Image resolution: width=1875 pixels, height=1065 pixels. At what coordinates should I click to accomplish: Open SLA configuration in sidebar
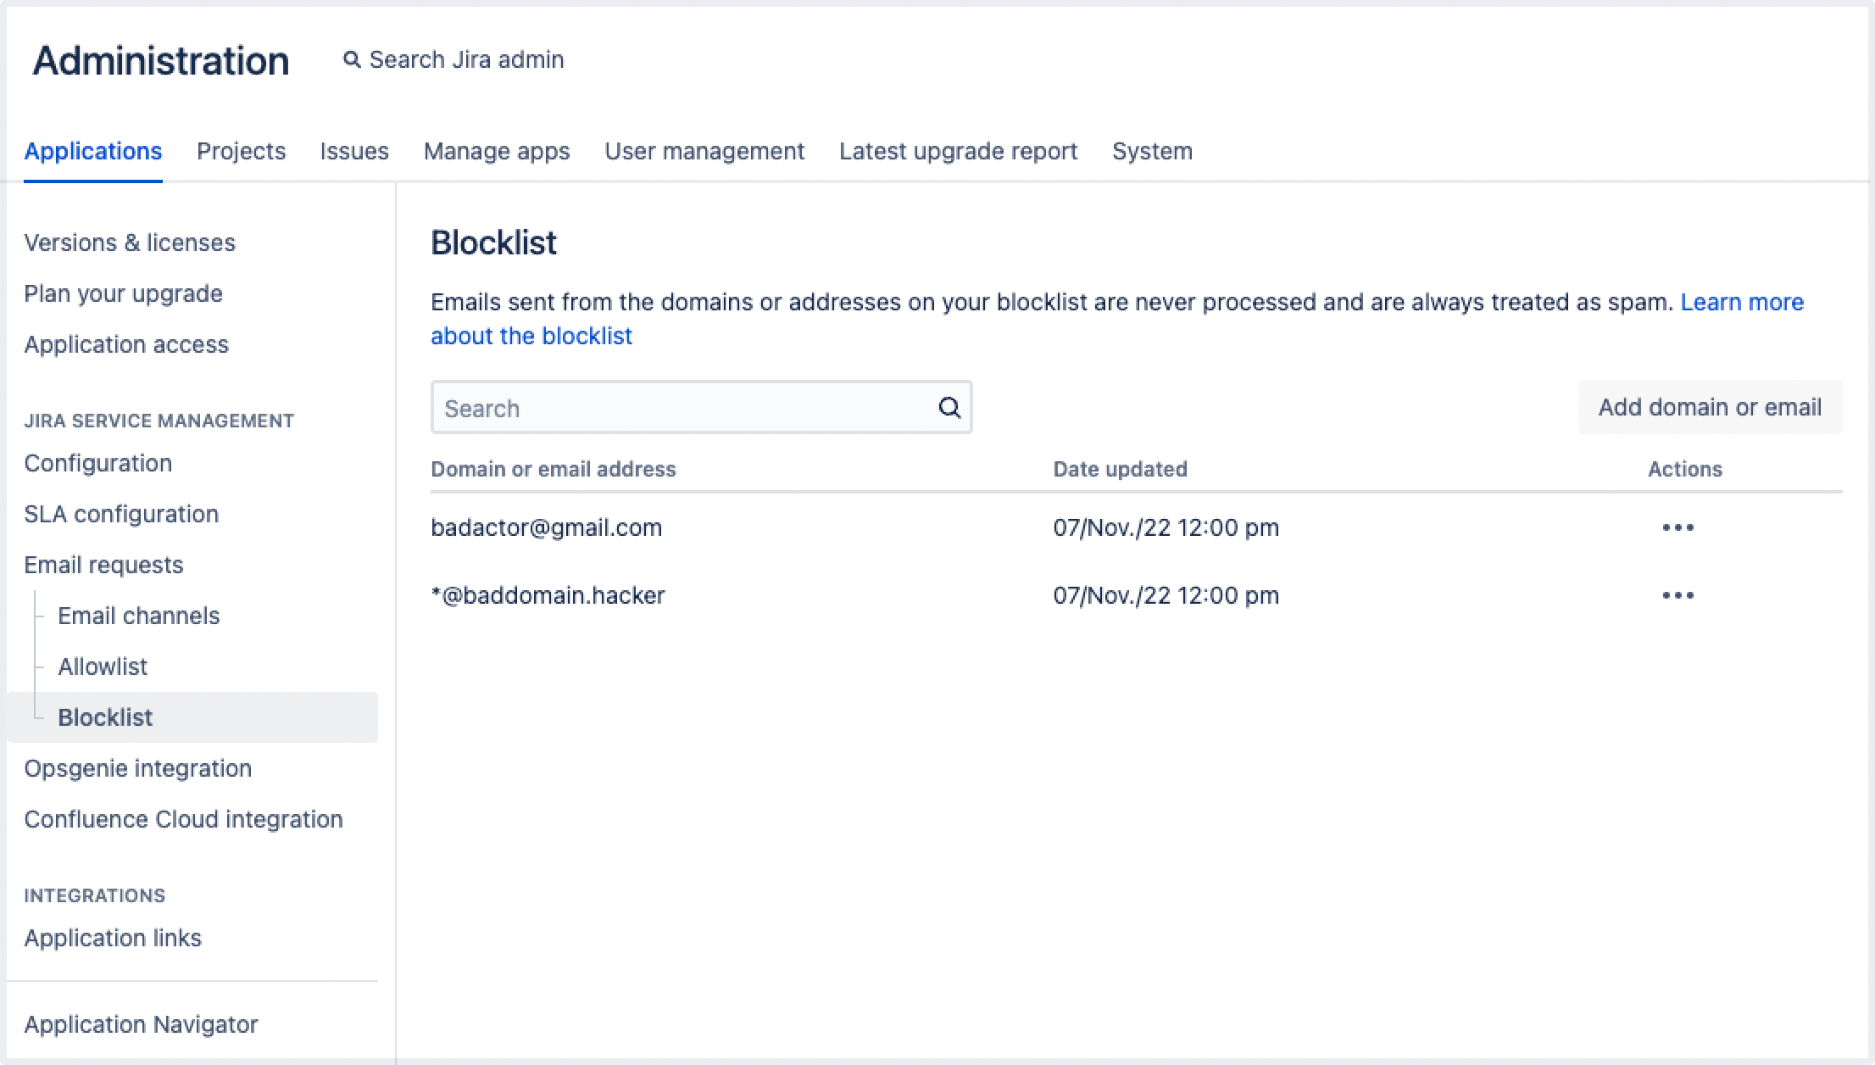pyautogui.click(x=121, y=514)
